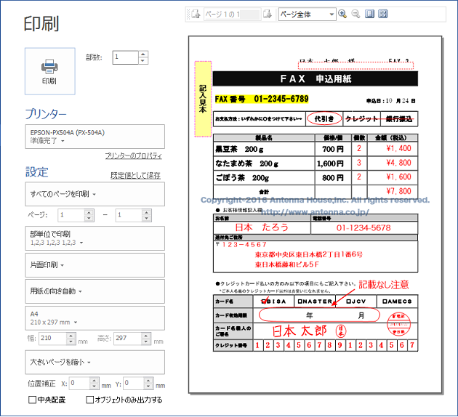The image size is (458, 417).
Task: Go to previous page icon in preview toolbar
Action: click(196, 14)
